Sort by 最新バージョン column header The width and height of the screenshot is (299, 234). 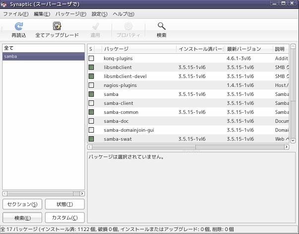[x=249, y=49]
